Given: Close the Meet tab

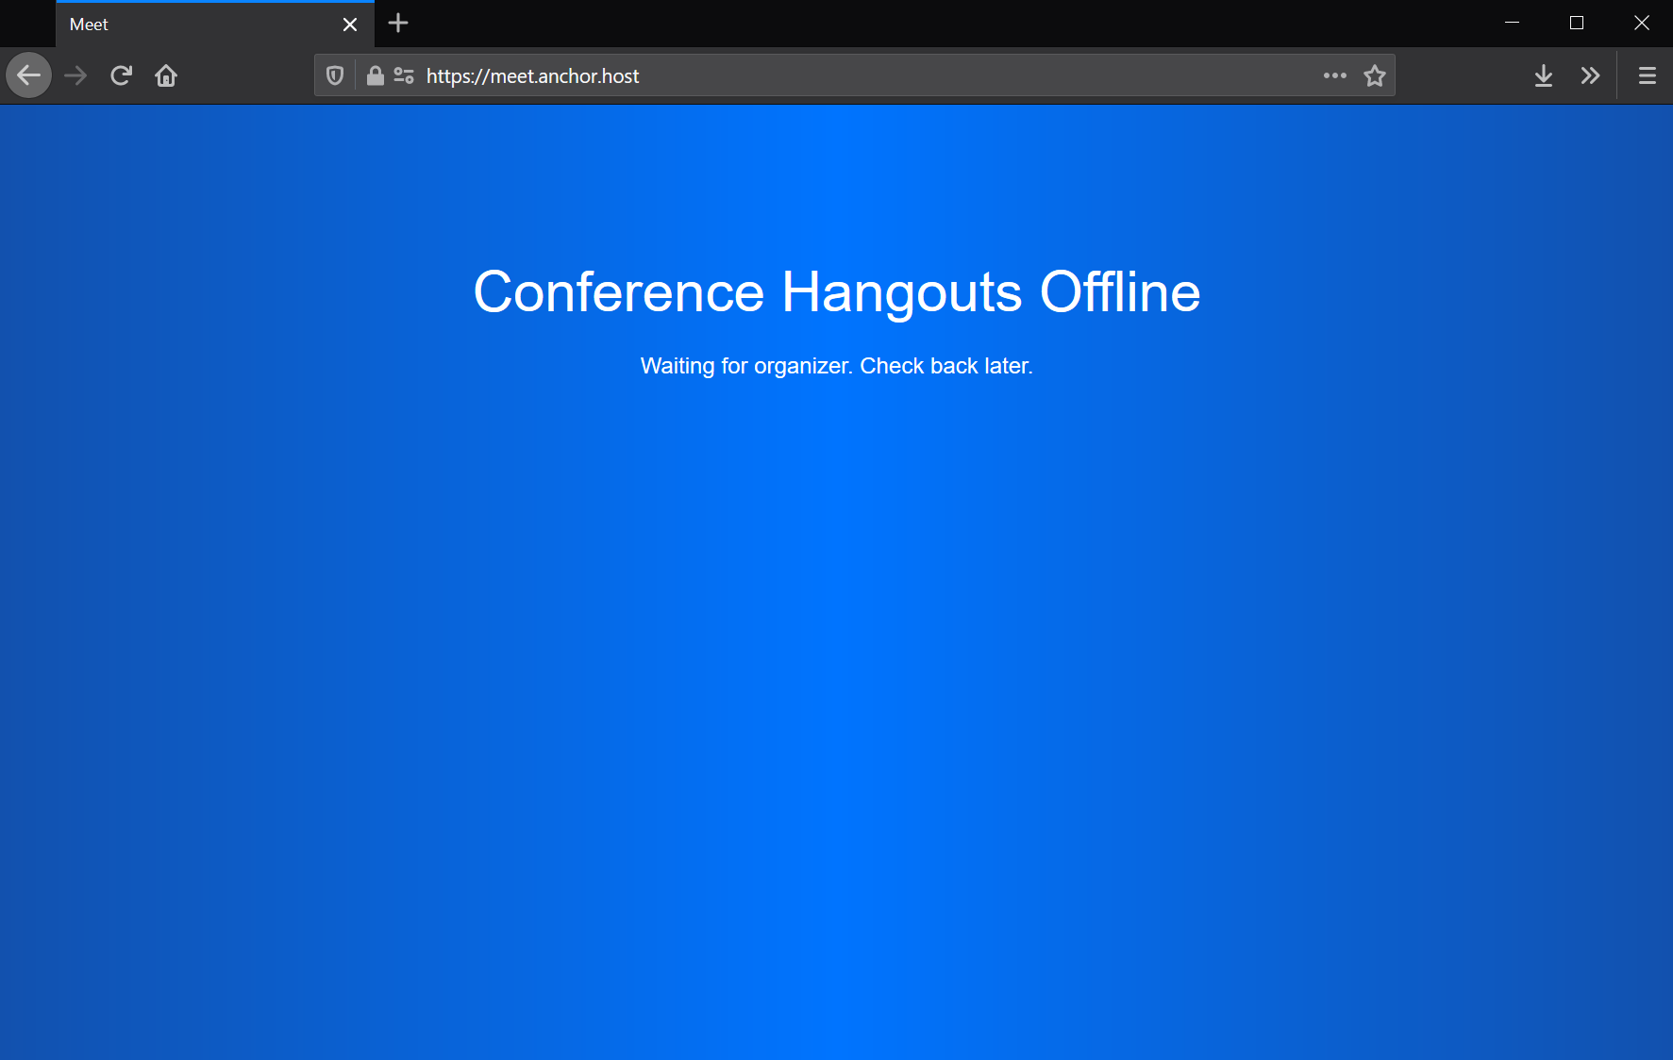Looking at the screenshot, I should 350,25.
